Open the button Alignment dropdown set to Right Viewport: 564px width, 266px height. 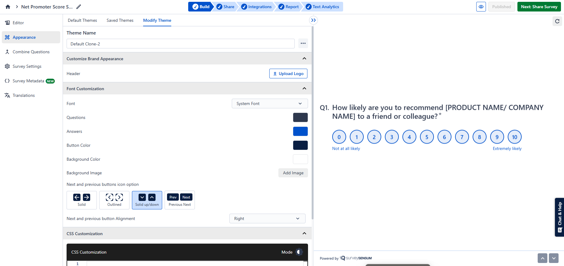point(267,218)
